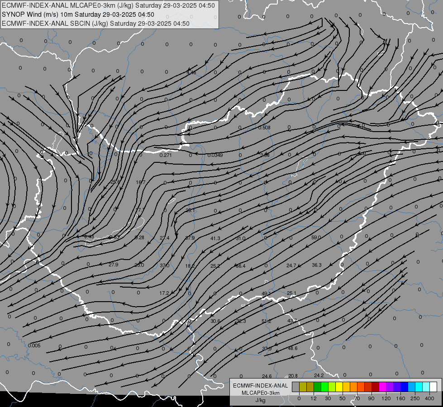The width and height of the screenshot is (443, 407).
Task: Click the legend scale label 90
Action: coord(371,398)
